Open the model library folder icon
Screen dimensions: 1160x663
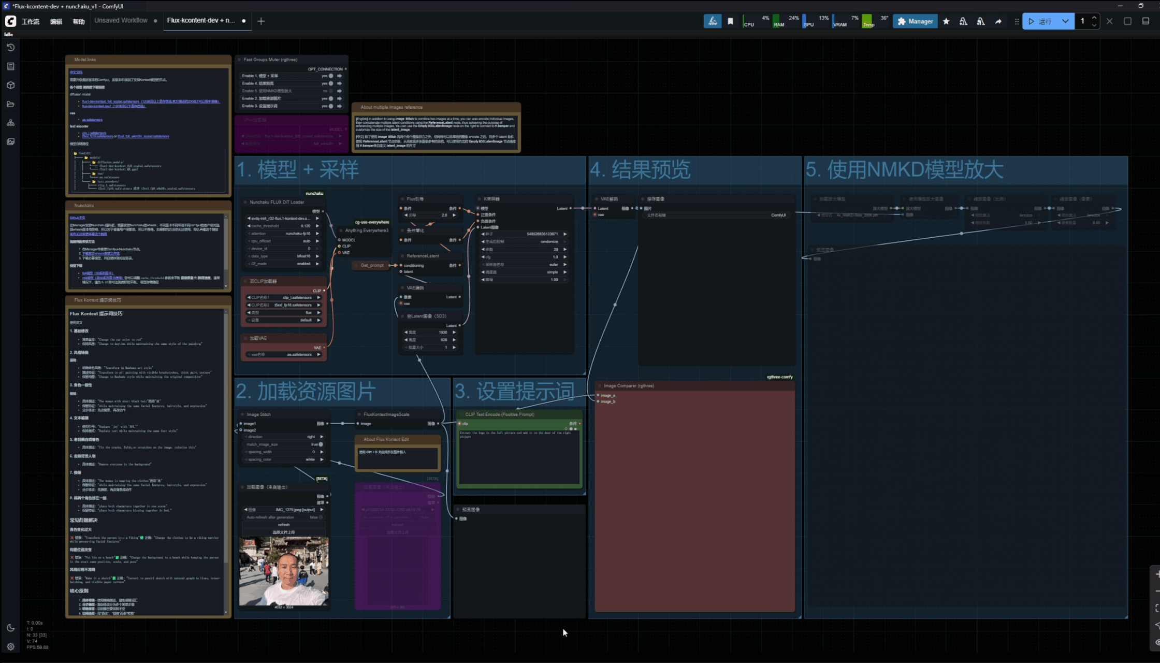[10, 104]
